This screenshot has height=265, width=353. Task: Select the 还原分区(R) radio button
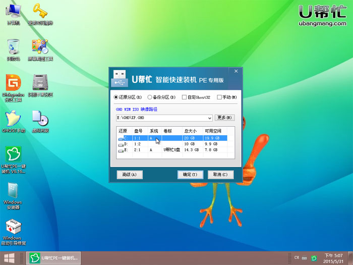click(117, 97)
